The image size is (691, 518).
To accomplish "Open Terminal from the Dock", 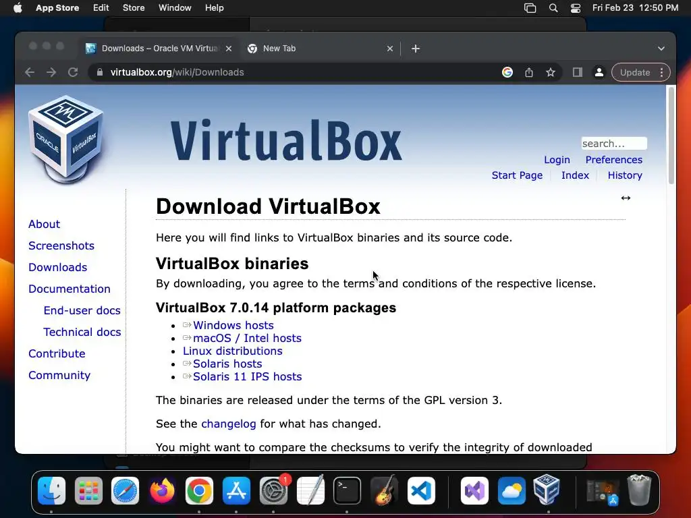I will (347, 490).
